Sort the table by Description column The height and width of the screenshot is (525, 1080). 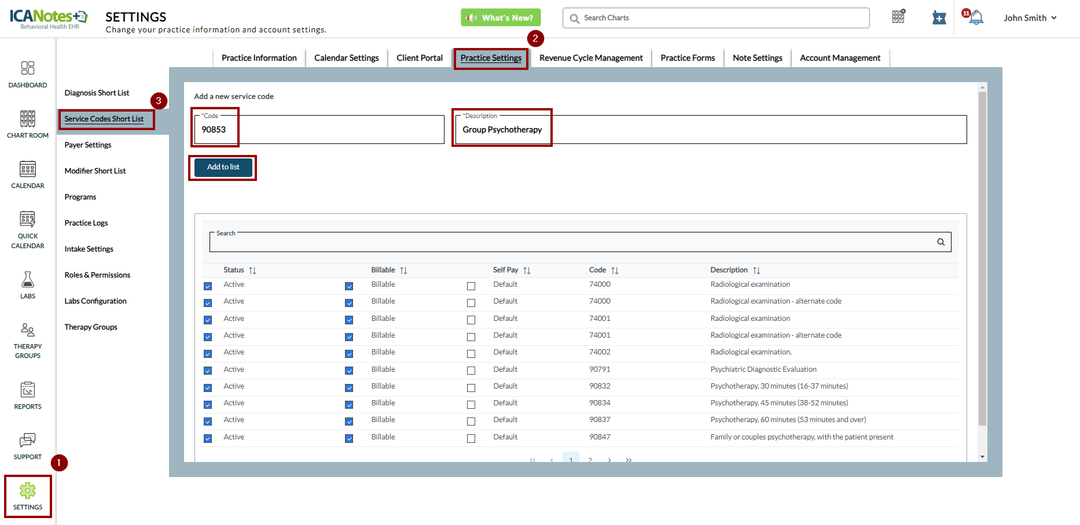coord(756,271)
